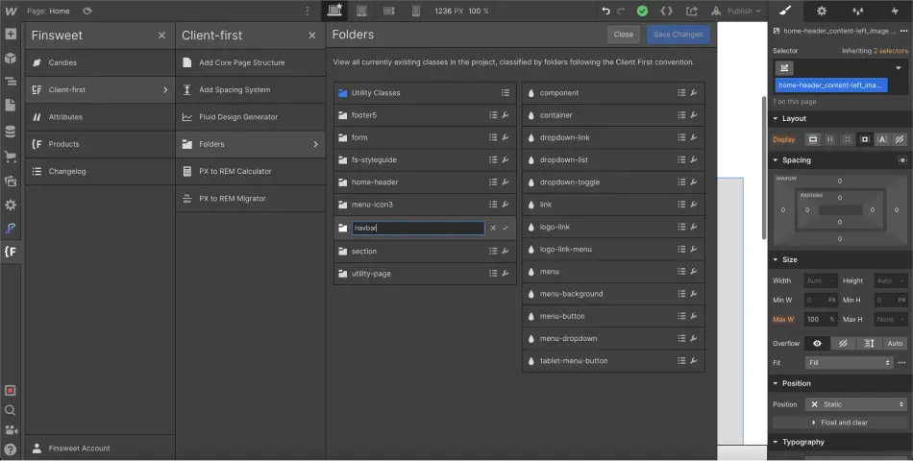Open the Position Static dropdown
This screenshot has height=461, width=913.
pyautogui.click(x=856, y=404)
